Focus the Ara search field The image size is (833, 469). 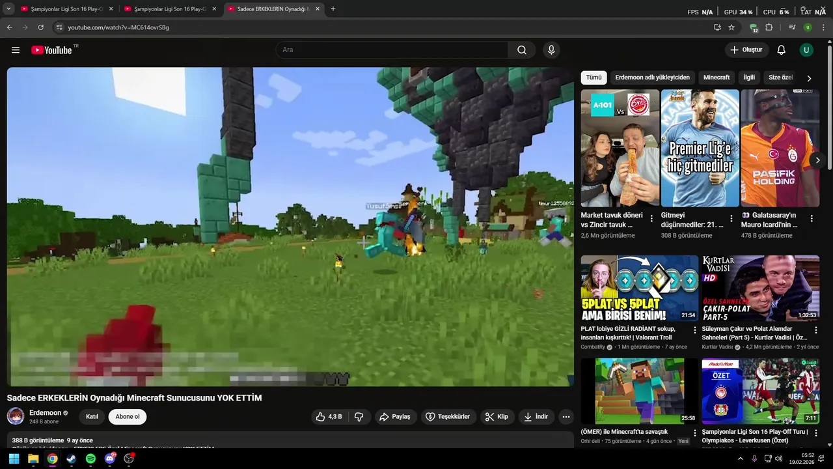pyautogui.click(x=392, y=50)
